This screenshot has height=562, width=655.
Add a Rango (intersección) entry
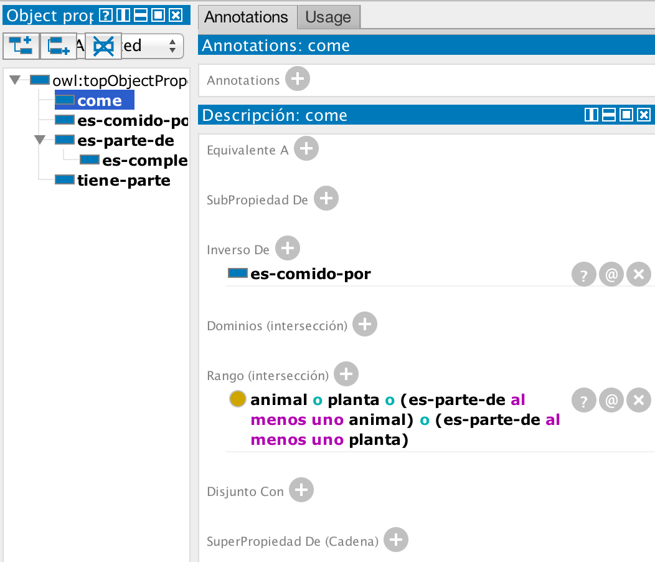346,374
